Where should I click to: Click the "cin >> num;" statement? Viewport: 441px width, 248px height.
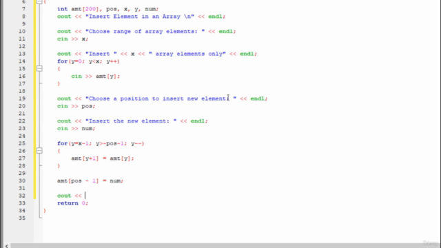76,129
